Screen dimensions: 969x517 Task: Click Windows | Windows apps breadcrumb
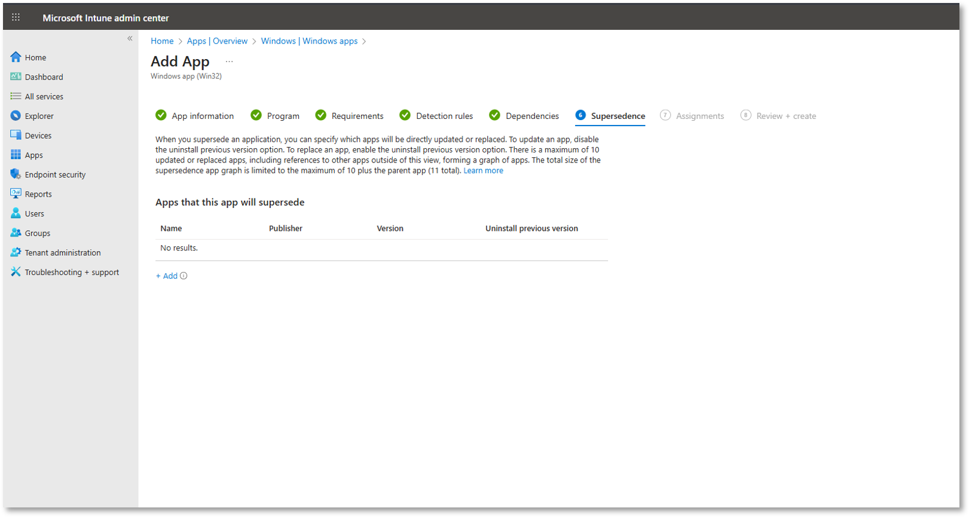click(309, 41)
